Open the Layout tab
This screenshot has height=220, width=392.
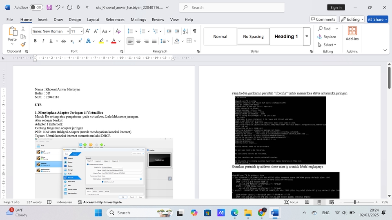coord(93,20)
